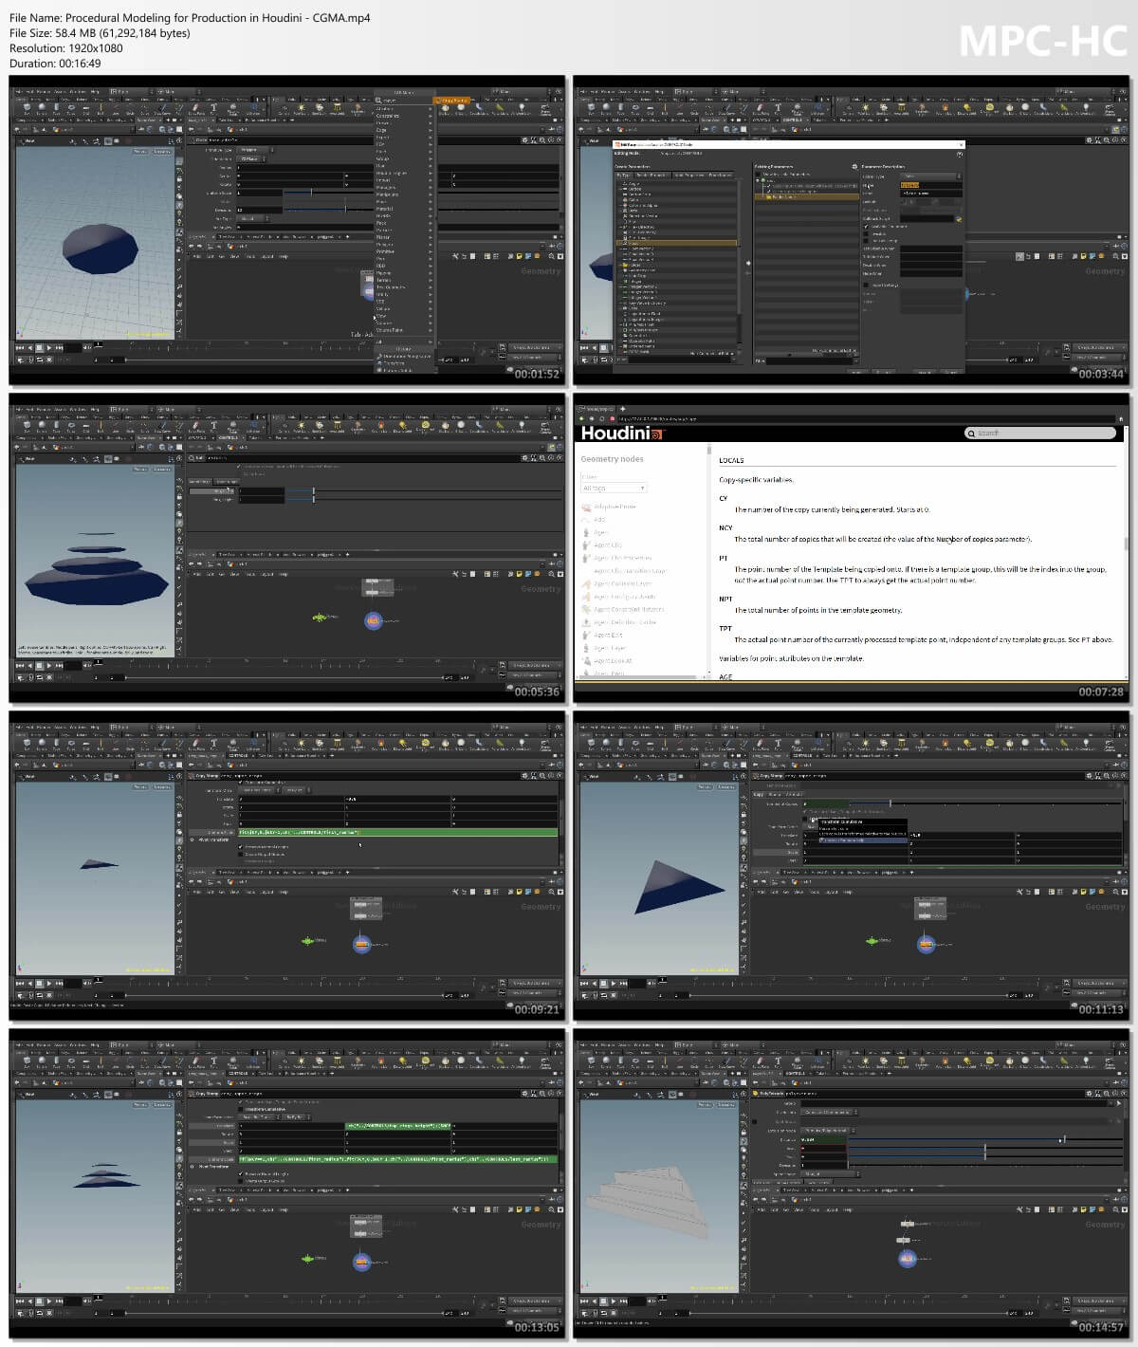
Task: Toggle the upper checkbox below the green field, 00:09:21
Action: [x=241, y=846]
